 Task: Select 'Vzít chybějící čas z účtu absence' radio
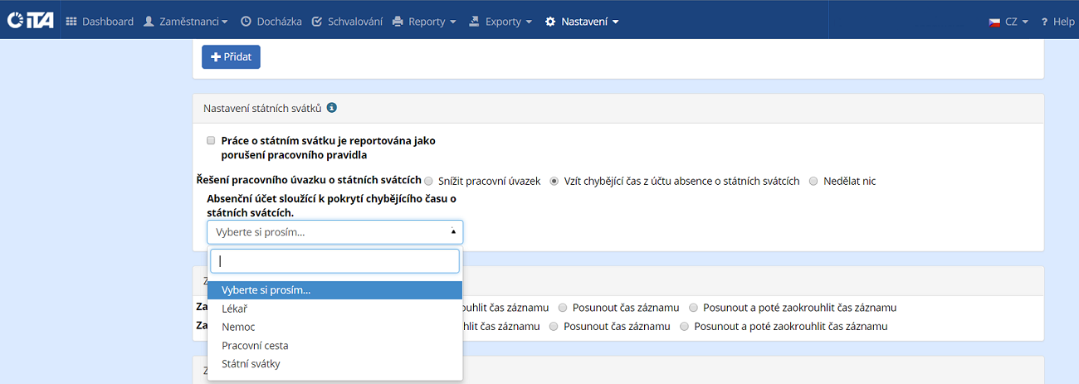click(554, 181)
